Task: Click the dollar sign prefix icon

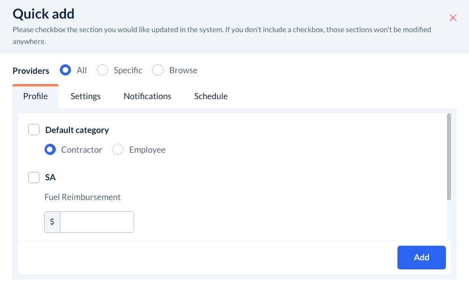Action: pyautogui.click(x=52, y=222)
